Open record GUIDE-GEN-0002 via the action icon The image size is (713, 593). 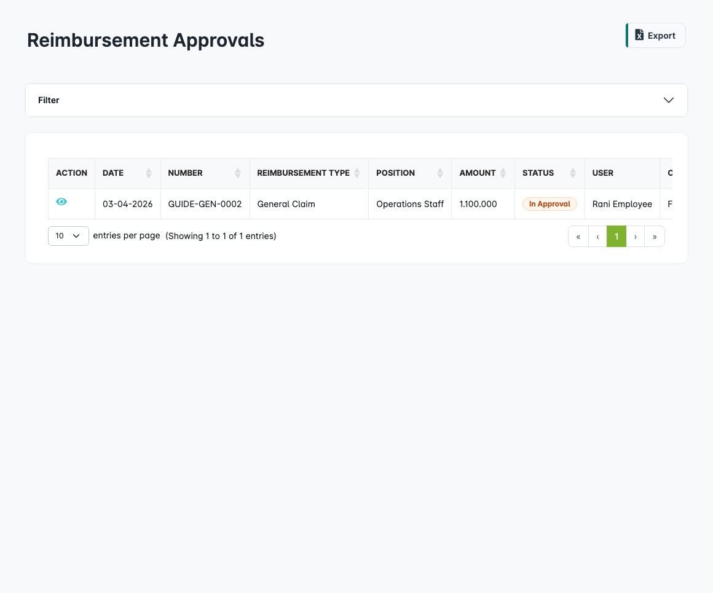click(x=61, y=201)
